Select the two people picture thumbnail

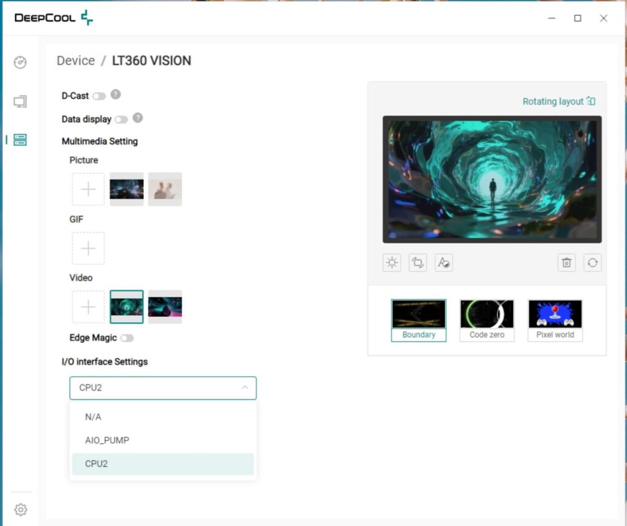coord(165,189)
